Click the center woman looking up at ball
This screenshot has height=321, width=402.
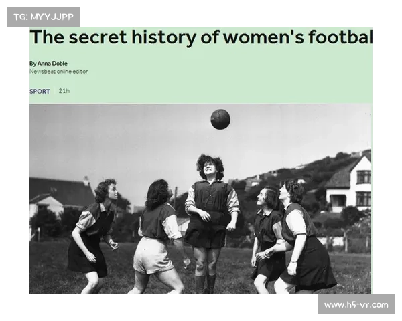212,223
